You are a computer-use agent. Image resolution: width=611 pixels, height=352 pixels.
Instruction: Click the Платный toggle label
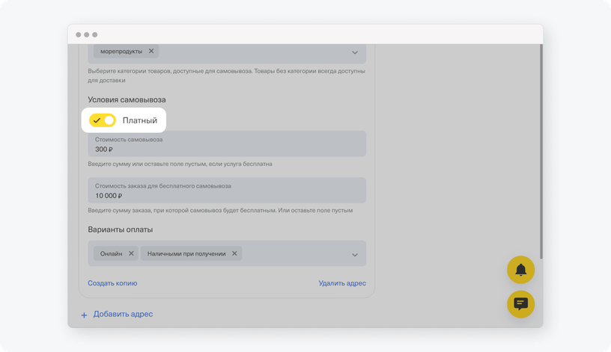click(140, 120)
